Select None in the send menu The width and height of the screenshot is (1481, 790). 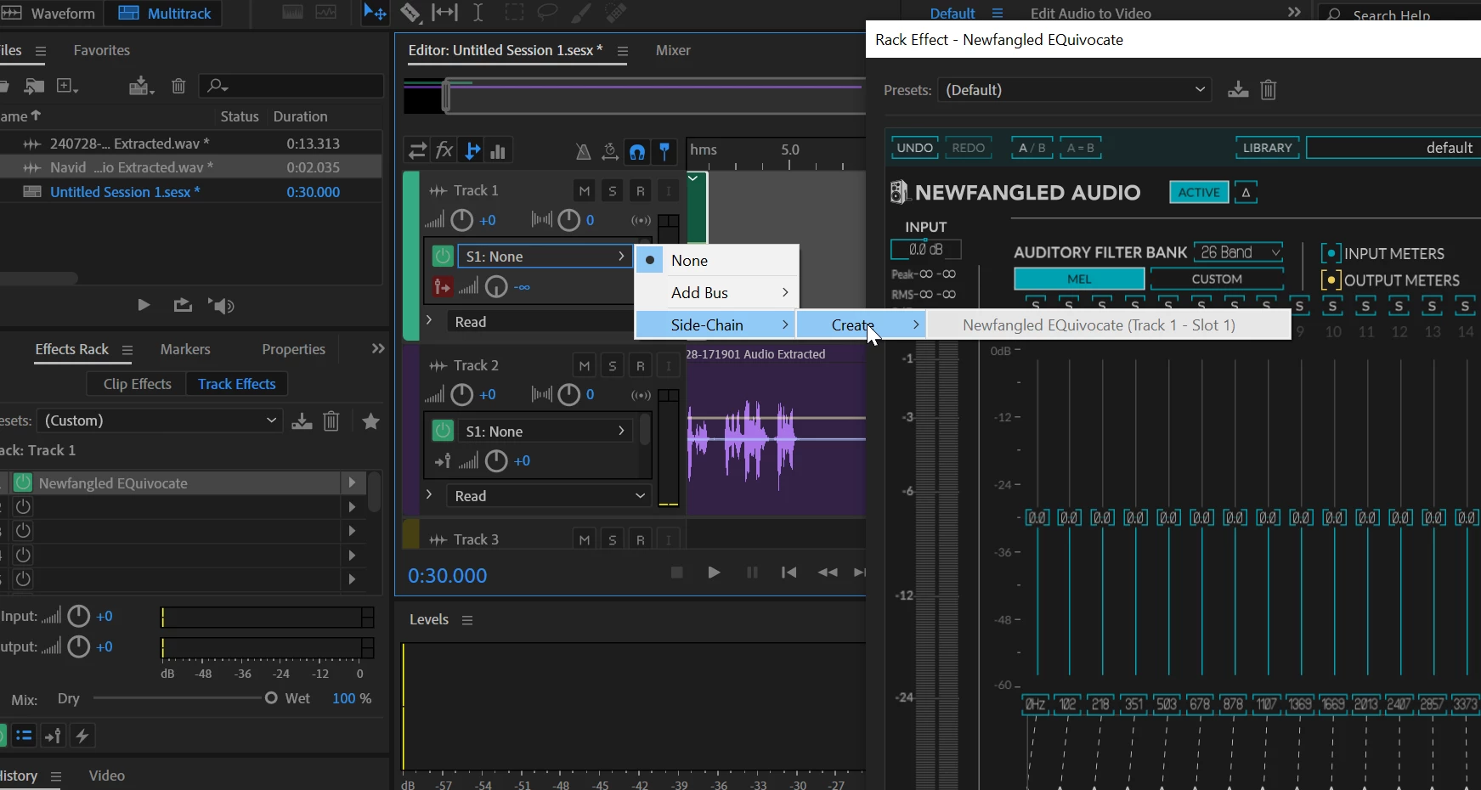click(x=717, y=260)
